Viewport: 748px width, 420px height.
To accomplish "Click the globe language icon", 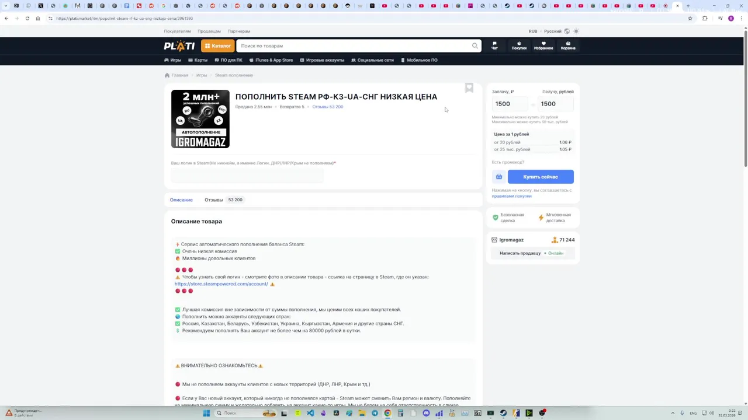I will [567, 32].
